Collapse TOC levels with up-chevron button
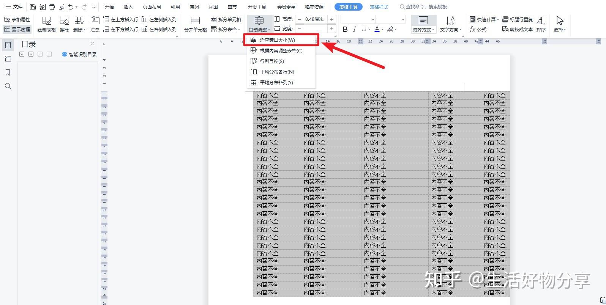Screen dimensions: 606x305 tap(31, 54)
